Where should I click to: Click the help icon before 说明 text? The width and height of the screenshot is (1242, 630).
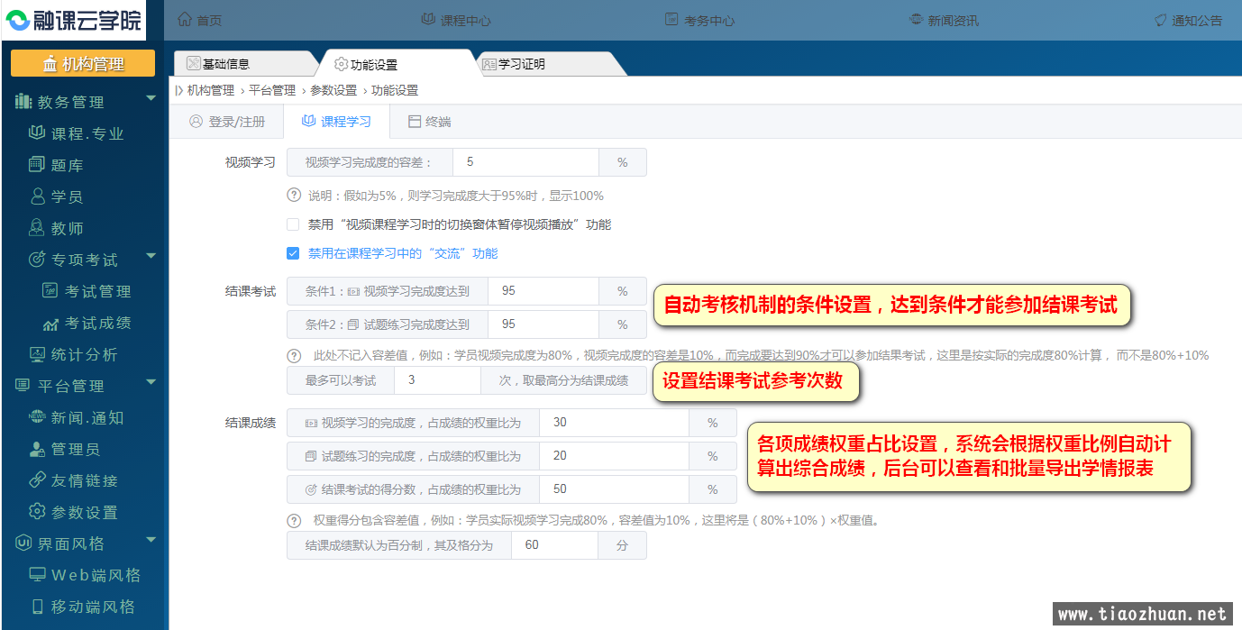(294, 195)
